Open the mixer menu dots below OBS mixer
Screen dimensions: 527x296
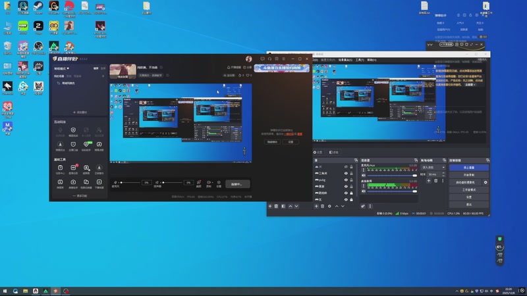(370, 207)
